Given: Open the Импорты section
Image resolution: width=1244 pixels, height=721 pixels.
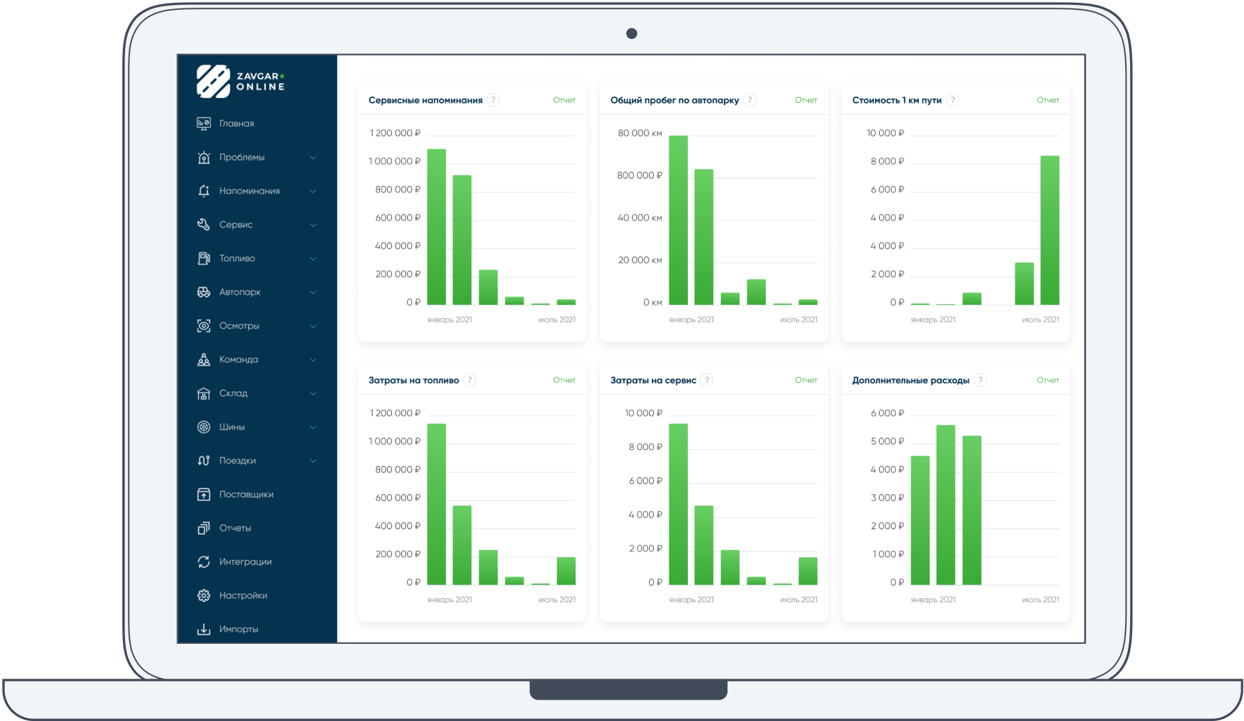Looking at the screenshot, I should (x=239, y=629).
